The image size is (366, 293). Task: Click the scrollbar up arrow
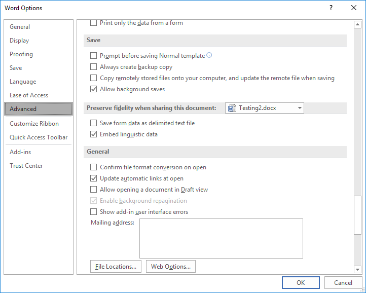click(358, 24)
